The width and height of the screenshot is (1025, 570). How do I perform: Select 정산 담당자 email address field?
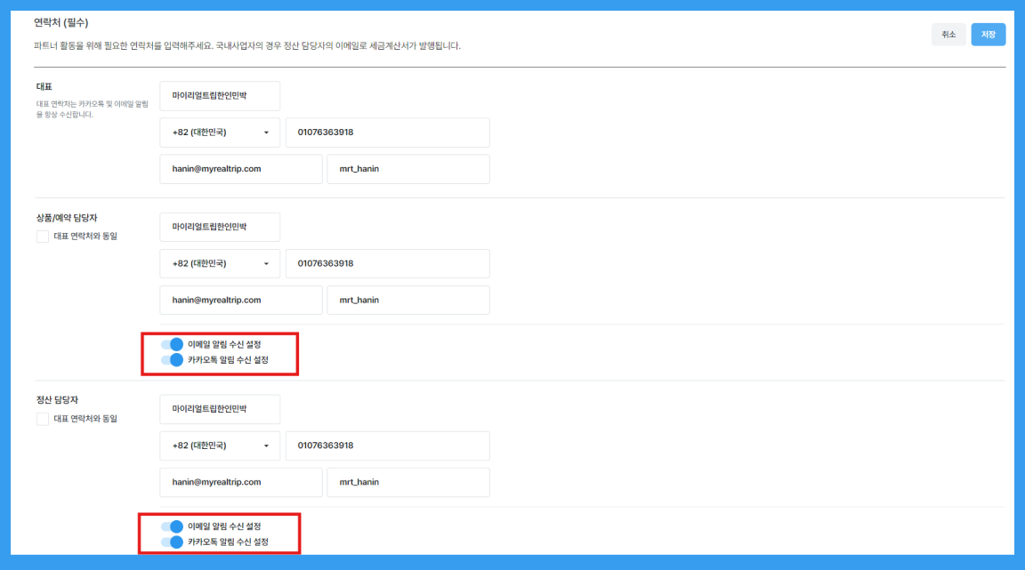[240, 482]
